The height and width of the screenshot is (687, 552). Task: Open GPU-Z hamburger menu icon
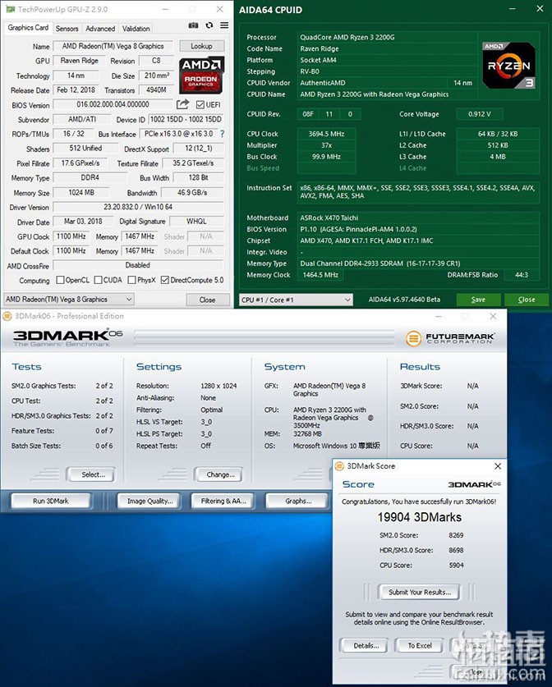(x=224, y=25)
